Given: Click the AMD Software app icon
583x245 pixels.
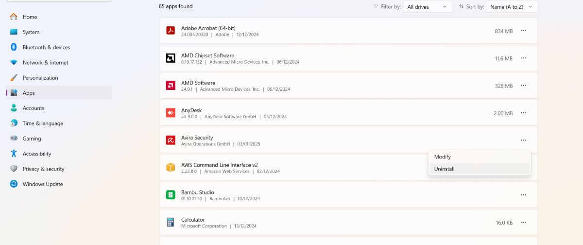Looking at the screenshot, I should point(171,86).
